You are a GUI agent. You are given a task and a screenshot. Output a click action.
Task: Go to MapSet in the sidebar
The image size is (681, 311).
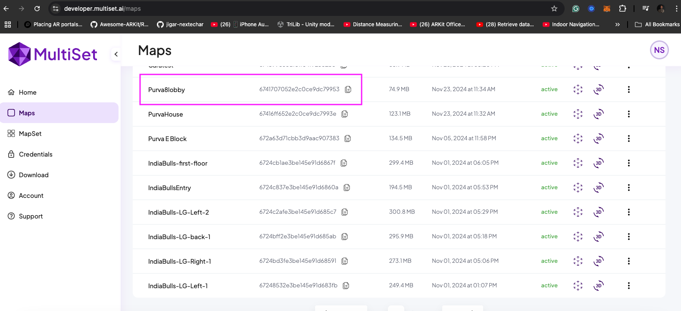coord(30,134)
